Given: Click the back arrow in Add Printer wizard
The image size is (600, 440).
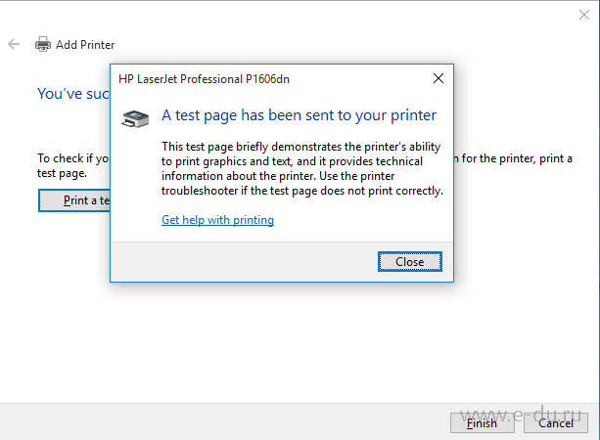Looking at the screenshot, I should pyautogui.click(x=14, y=44).
